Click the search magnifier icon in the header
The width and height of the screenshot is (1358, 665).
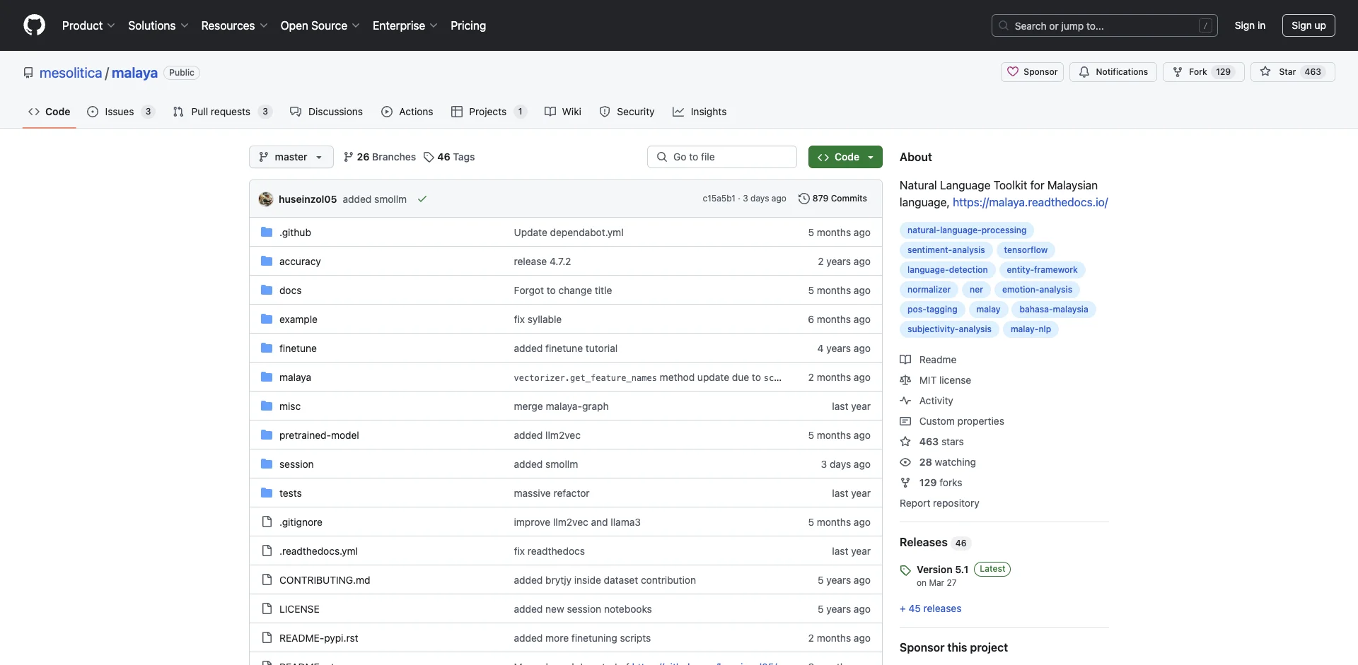point(1004,25)
